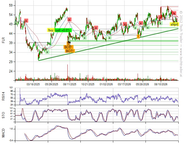Click the MACD panel label
This screenshot has height=146, width=186.
3,133
